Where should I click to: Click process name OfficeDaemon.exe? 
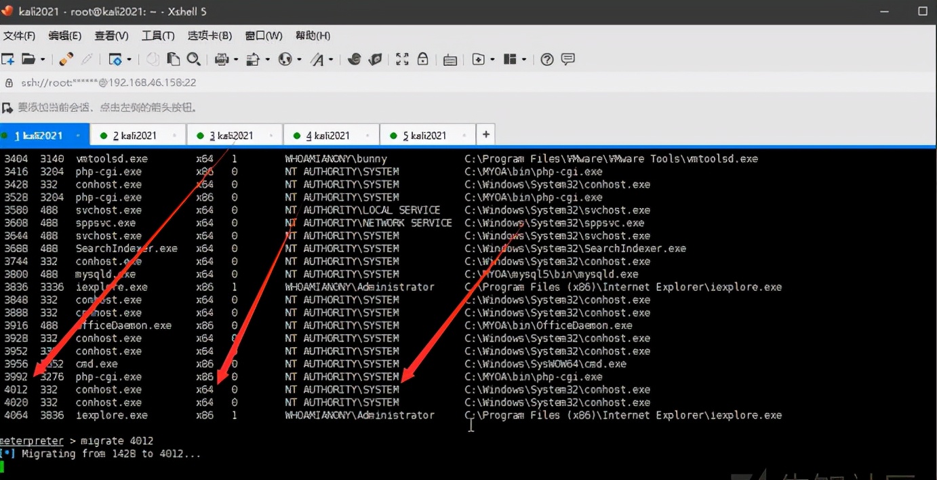[x=123, y=325]
